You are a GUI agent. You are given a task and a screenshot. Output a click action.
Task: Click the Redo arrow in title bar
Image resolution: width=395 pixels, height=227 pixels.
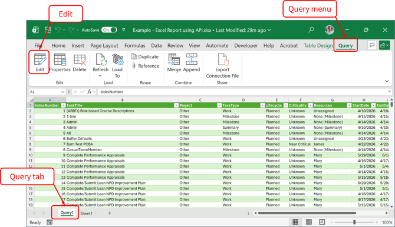tap(71, 30)
